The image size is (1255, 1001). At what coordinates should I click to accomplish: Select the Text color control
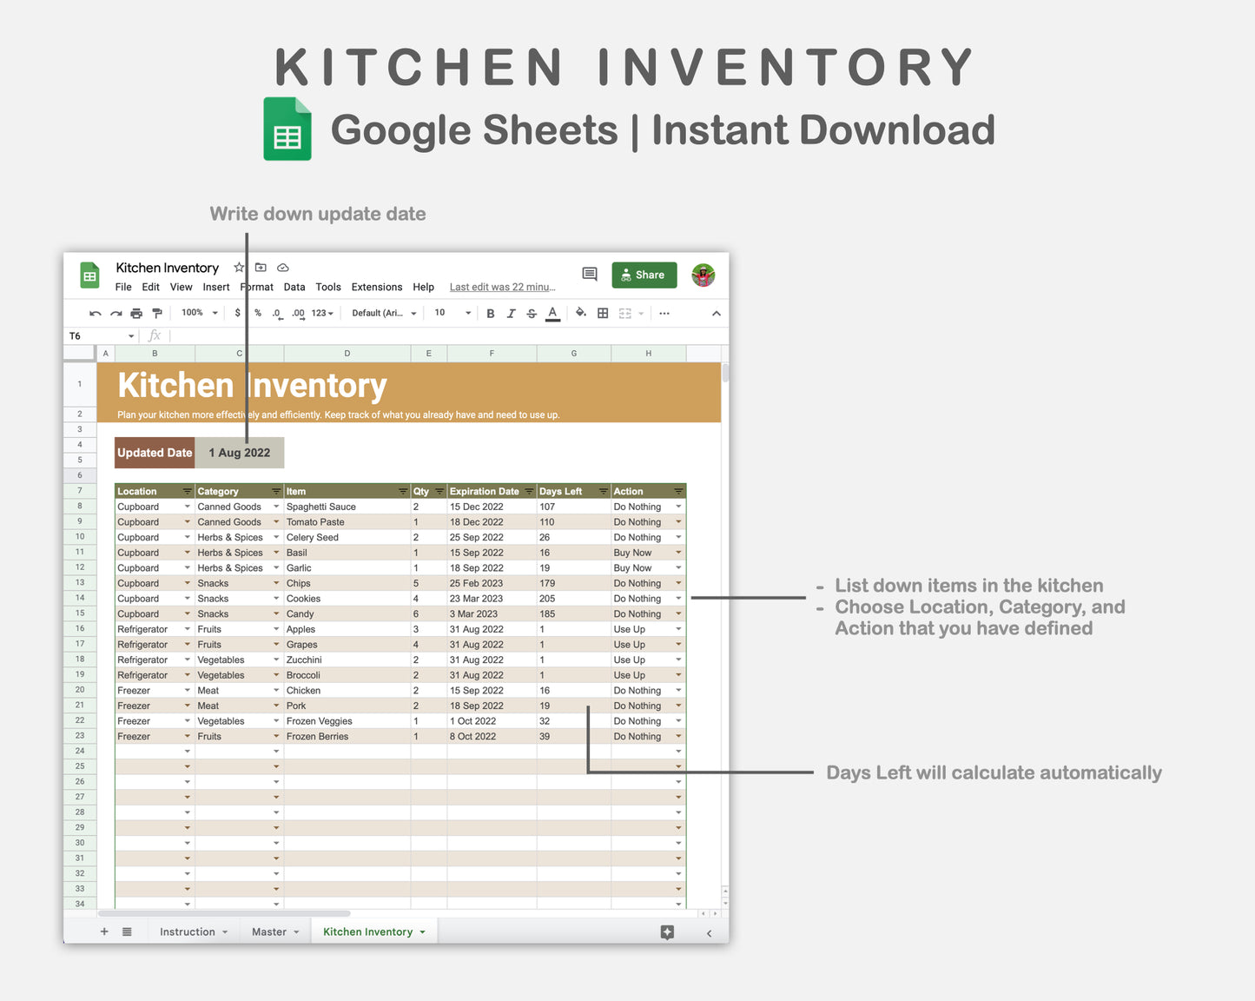coord(552,313)
